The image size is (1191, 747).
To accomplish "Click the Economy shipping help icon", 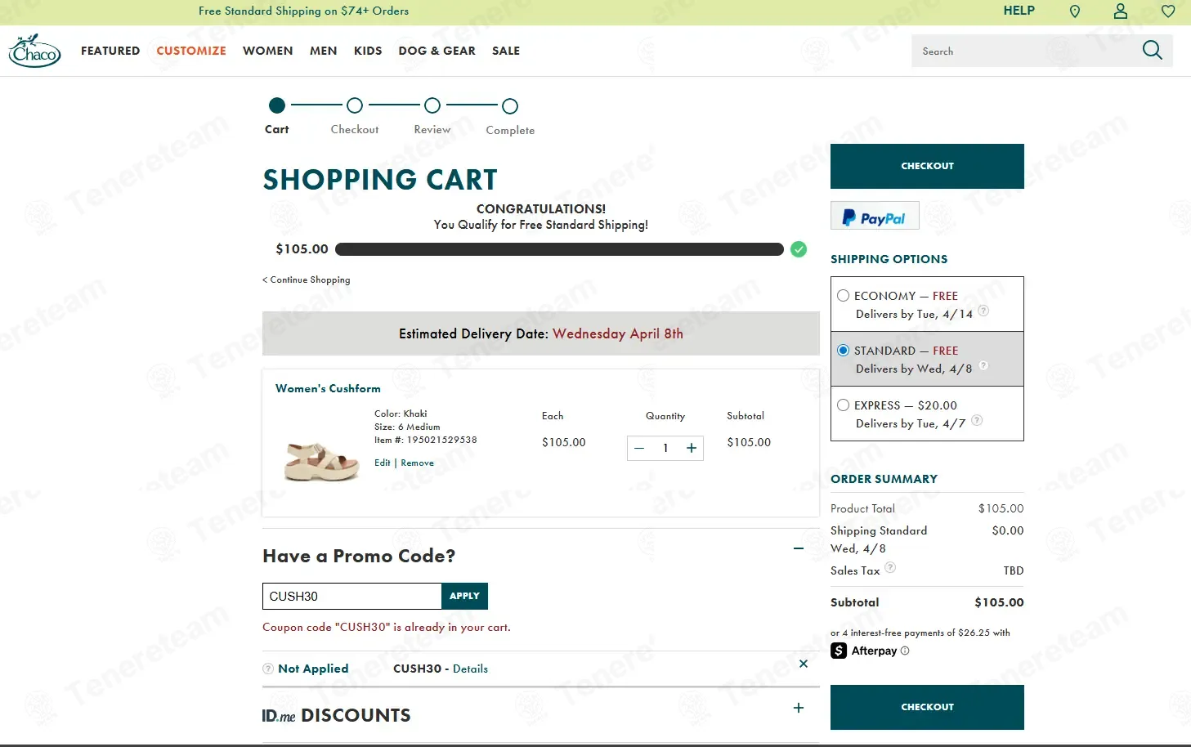I will click(983, 311).
